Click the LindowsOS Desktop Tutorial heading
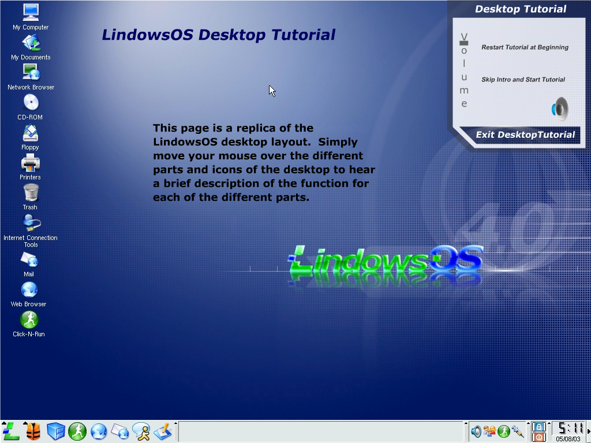This screenshot has width=591, height=443. [x=219, y=35]
